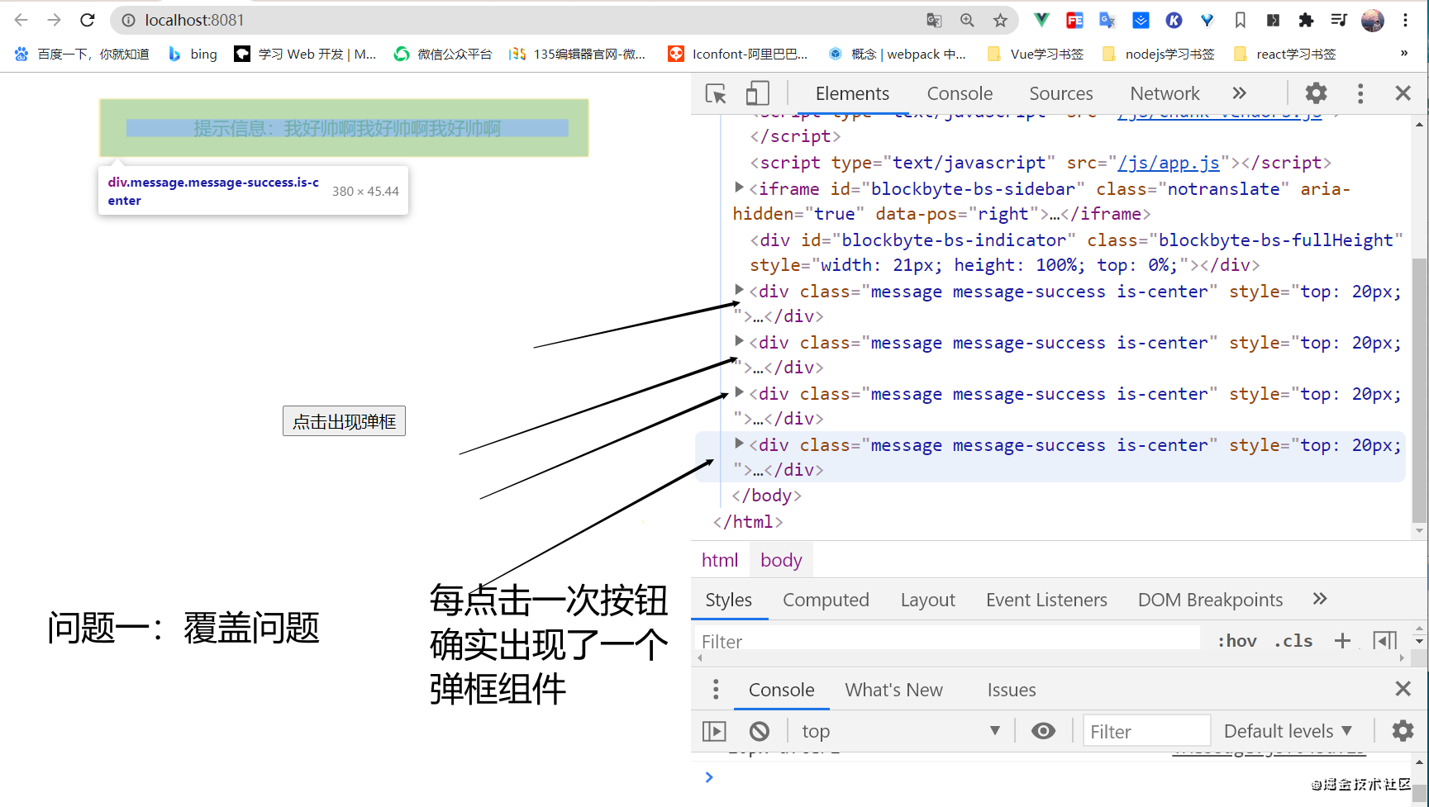The height and width of the screenshot is (807, 1429).
Task: Open the Computed styles tab
Action: tap(826, 600)
